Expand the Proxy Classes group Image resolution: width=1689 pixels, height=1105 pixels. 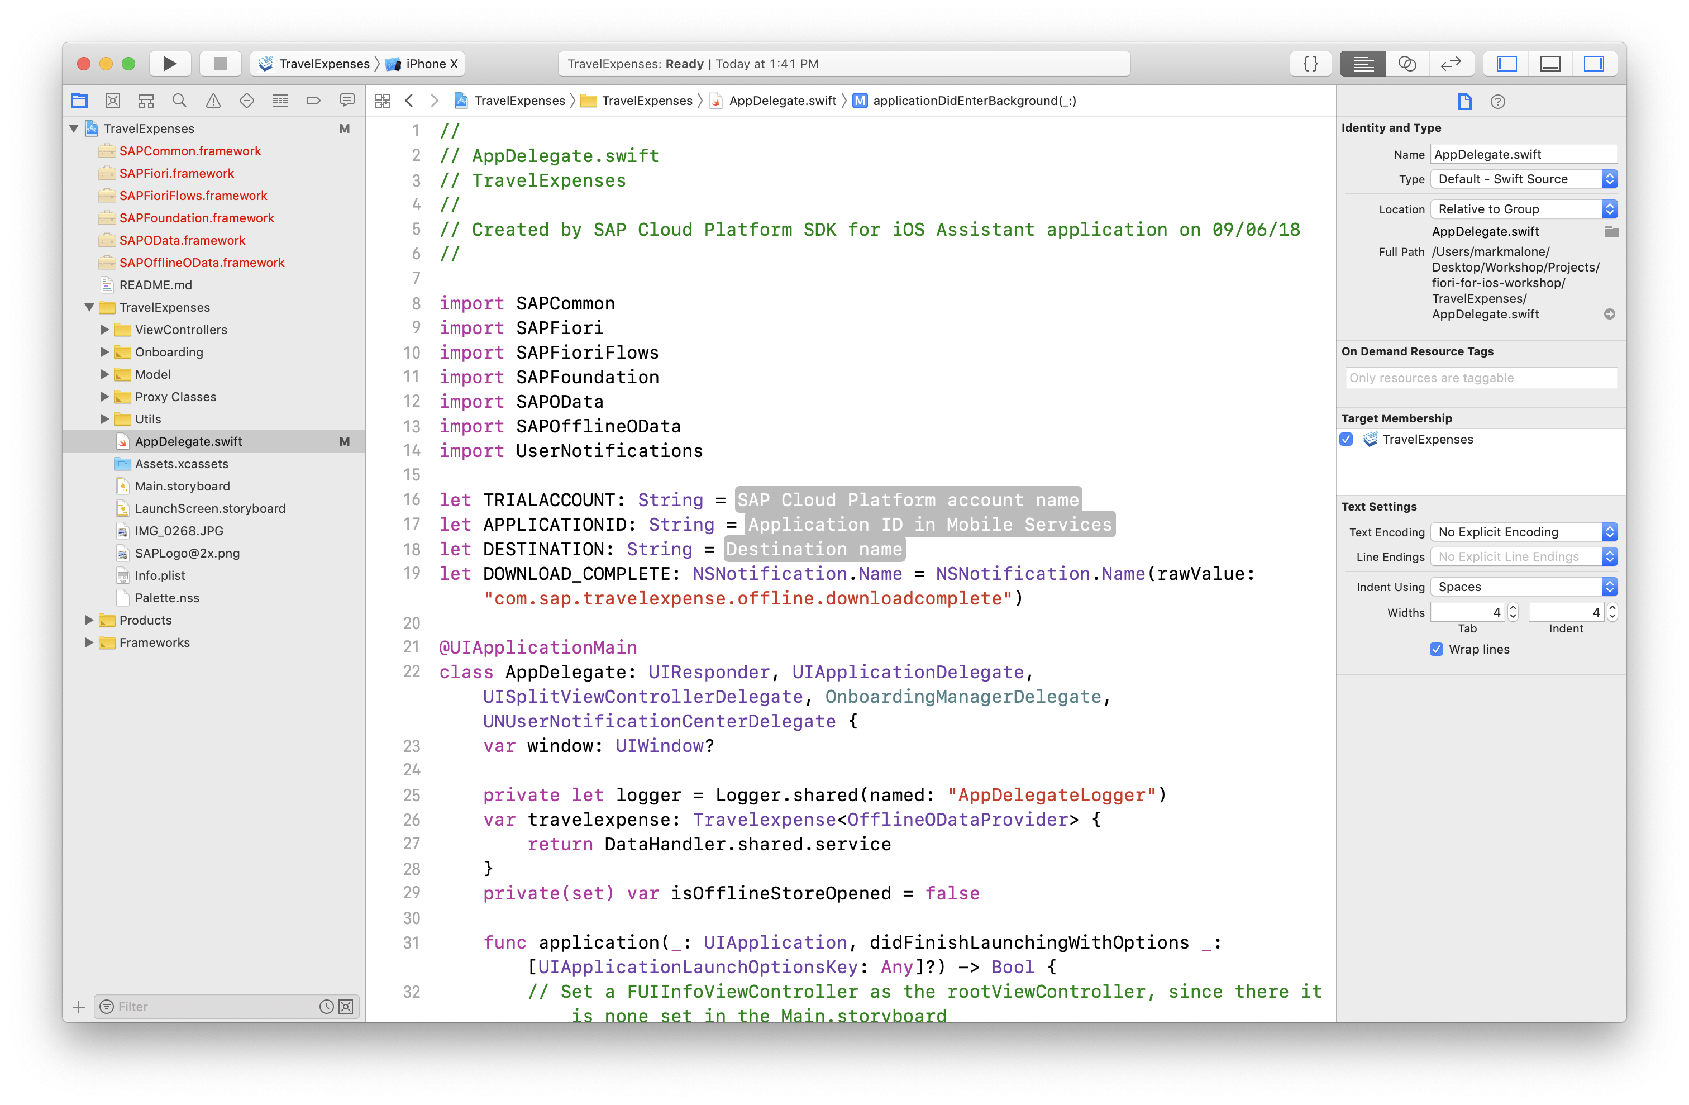[105, 397]
